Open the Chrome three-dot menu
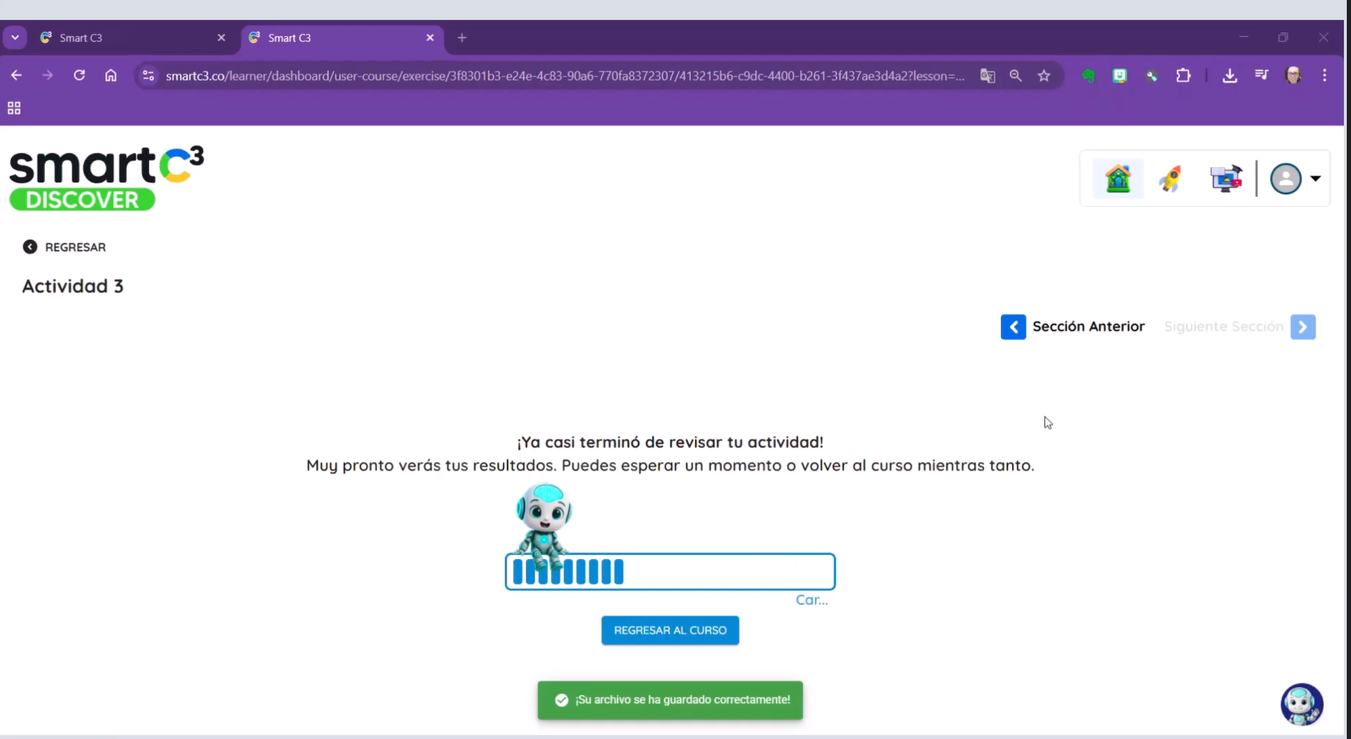The image size is (1351, 739). click(x=1324, y=75)
